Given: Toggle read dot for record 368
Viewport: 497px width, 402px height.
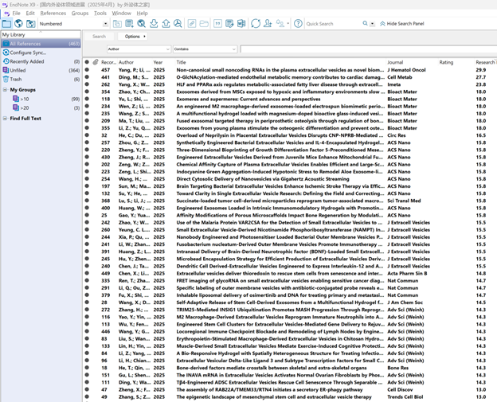Looking at the screenshot, I should coord(87,201).
